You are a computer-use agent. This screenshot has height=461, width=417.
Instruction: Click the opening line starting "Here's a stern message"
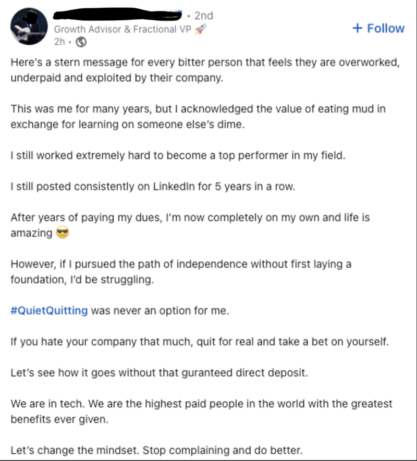(205, 70)
